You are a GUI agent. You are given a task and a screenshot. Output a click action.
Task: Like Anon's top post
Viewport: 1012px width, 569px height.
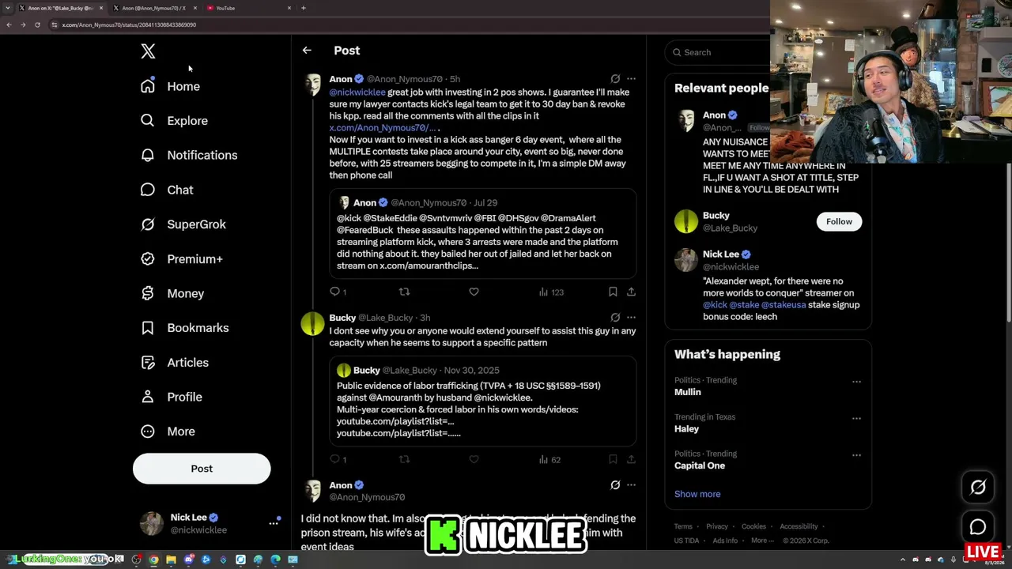pos(474,292)
